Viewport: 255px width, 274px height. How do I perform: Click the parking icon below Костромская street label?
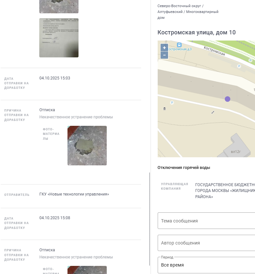click(x=239, y=66)
